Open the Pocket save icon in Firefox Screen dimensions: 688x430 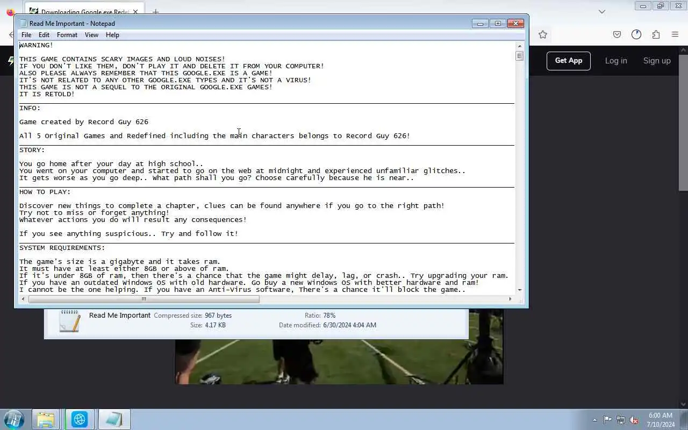(617, 34)
